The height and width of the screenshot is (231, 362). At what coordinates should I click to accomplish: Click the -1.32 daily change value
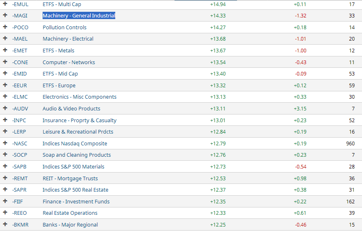301,16
